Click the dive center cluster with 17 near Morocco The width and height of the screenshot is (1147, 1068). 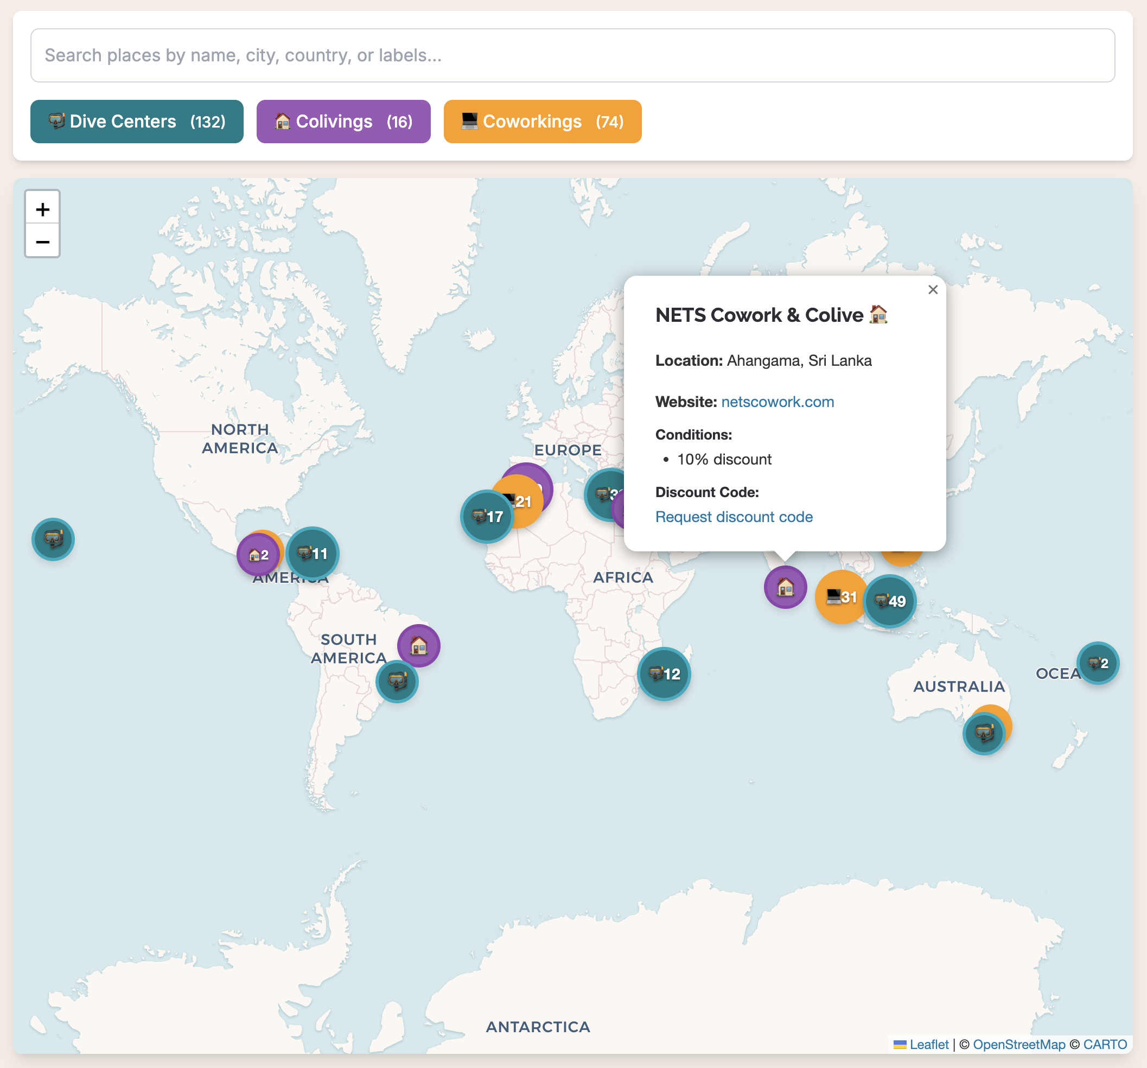tap(486, 516)
